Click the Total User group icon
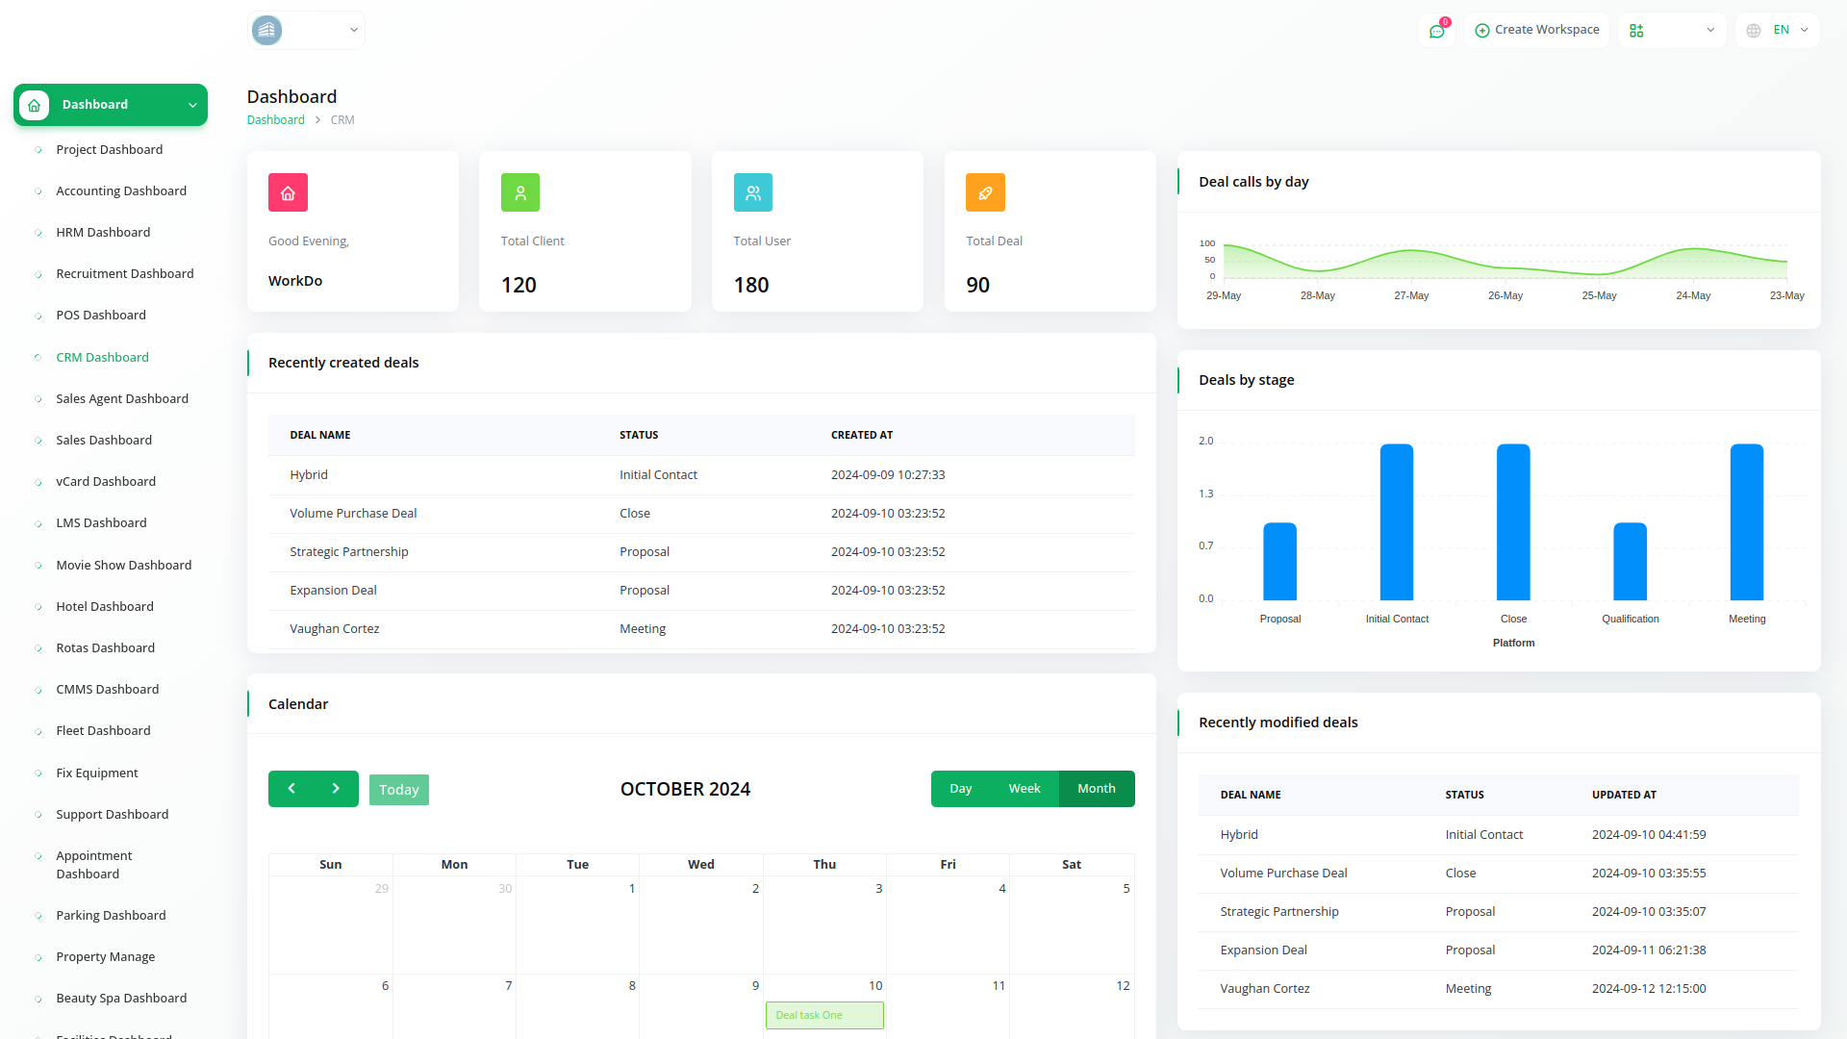The width and height of the screenshot is (1847, 1039). tap(752, 191)
